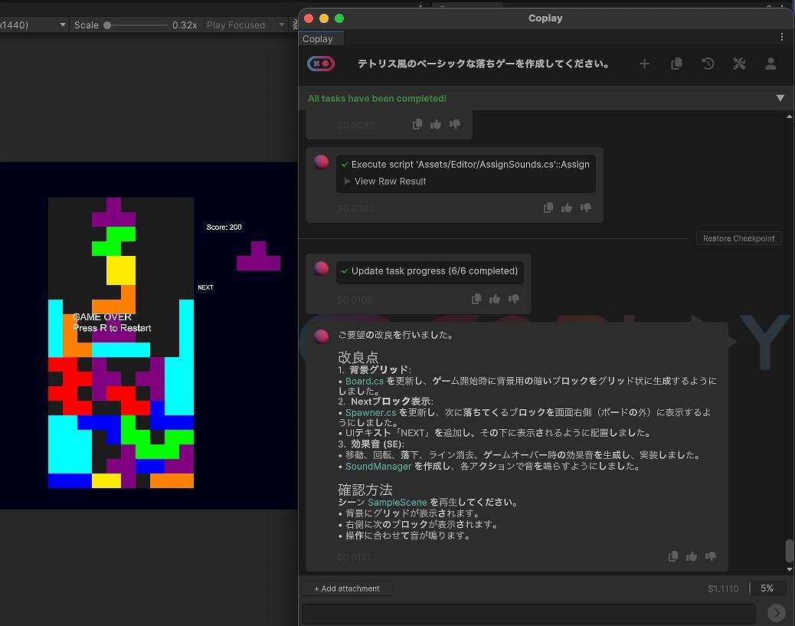This screenshot has height=626, width=795.
Task: Expand the completed tasks banner arrow
Action: pyautogui.click(x=780, y=98)
